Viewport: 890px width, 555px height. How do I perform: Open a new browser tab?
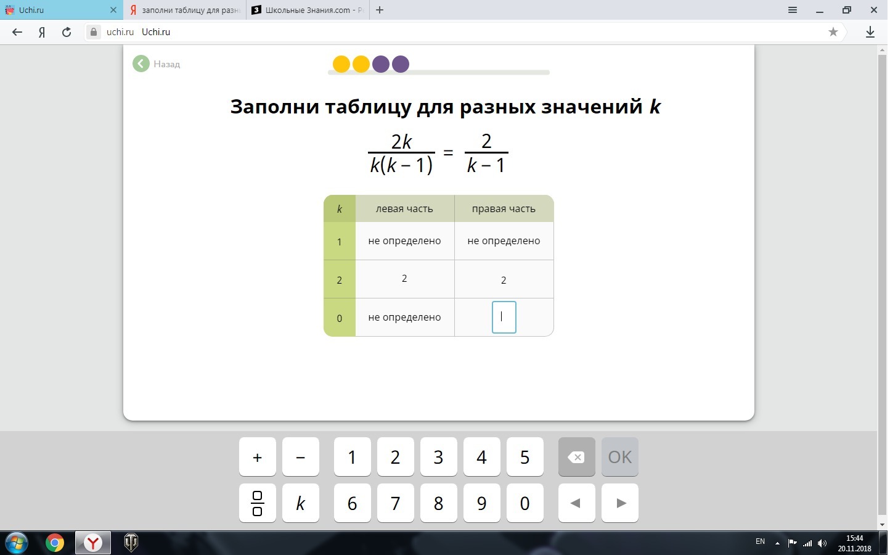tap(380, 10)
